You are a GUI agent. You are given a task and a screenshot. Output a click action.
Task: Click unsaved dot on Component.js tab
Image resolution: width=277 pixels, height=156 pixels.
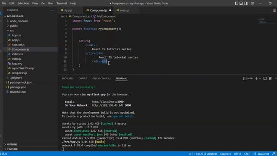click(x=110, y=10)
